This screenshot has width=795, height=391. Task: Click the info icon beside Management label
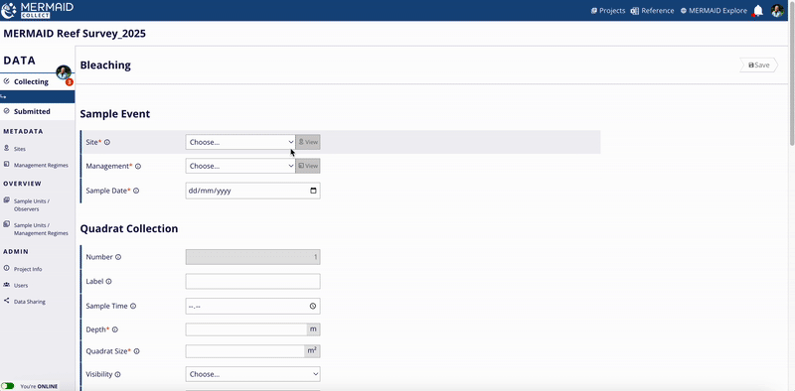[138, 166]
